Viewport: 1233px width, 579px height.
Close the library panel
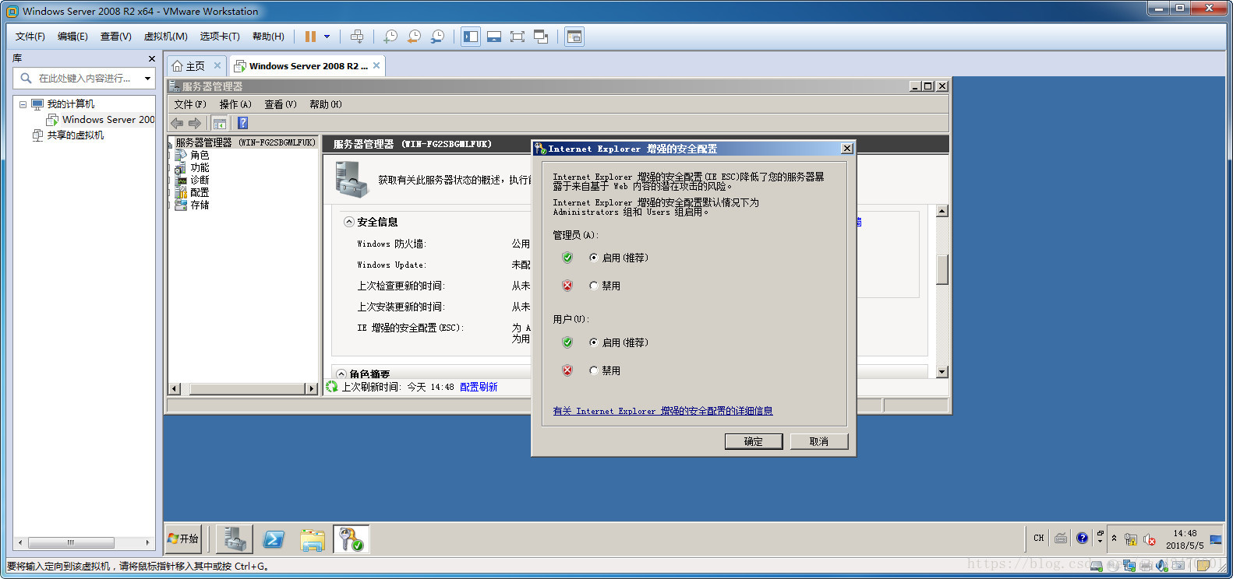click(x=151, y=58)
